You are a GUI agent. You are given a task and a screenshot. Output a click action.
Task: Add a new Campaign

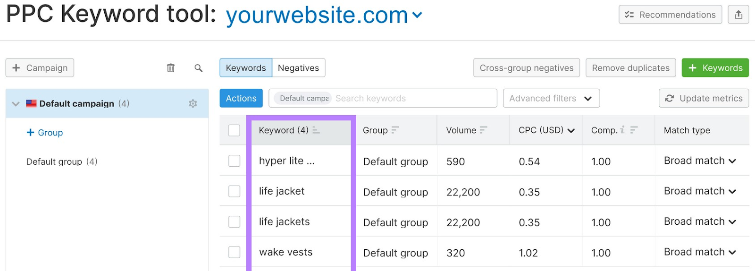coord(40,68)
